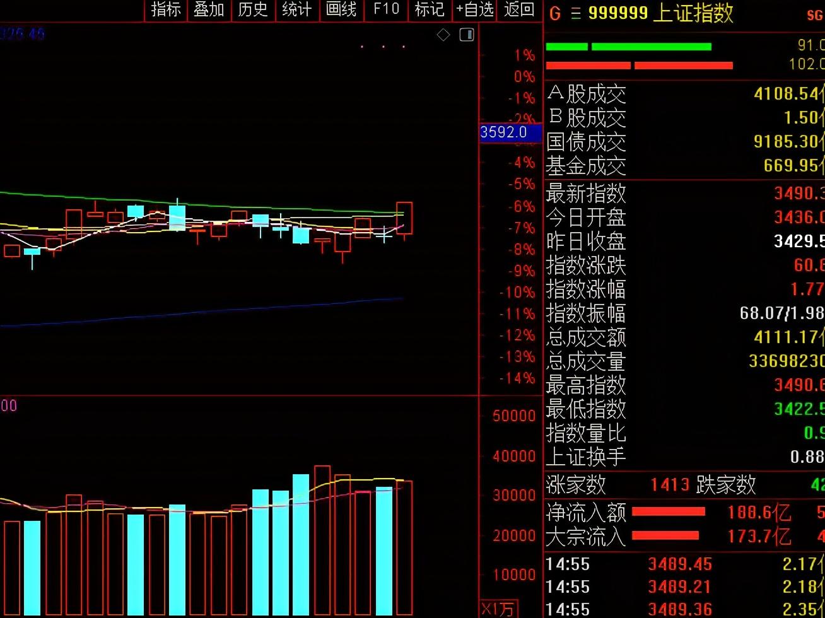This screenshot has height=618, width=825.
Task: Click the diamond marker icon above the chart
Action: (443, 35)
